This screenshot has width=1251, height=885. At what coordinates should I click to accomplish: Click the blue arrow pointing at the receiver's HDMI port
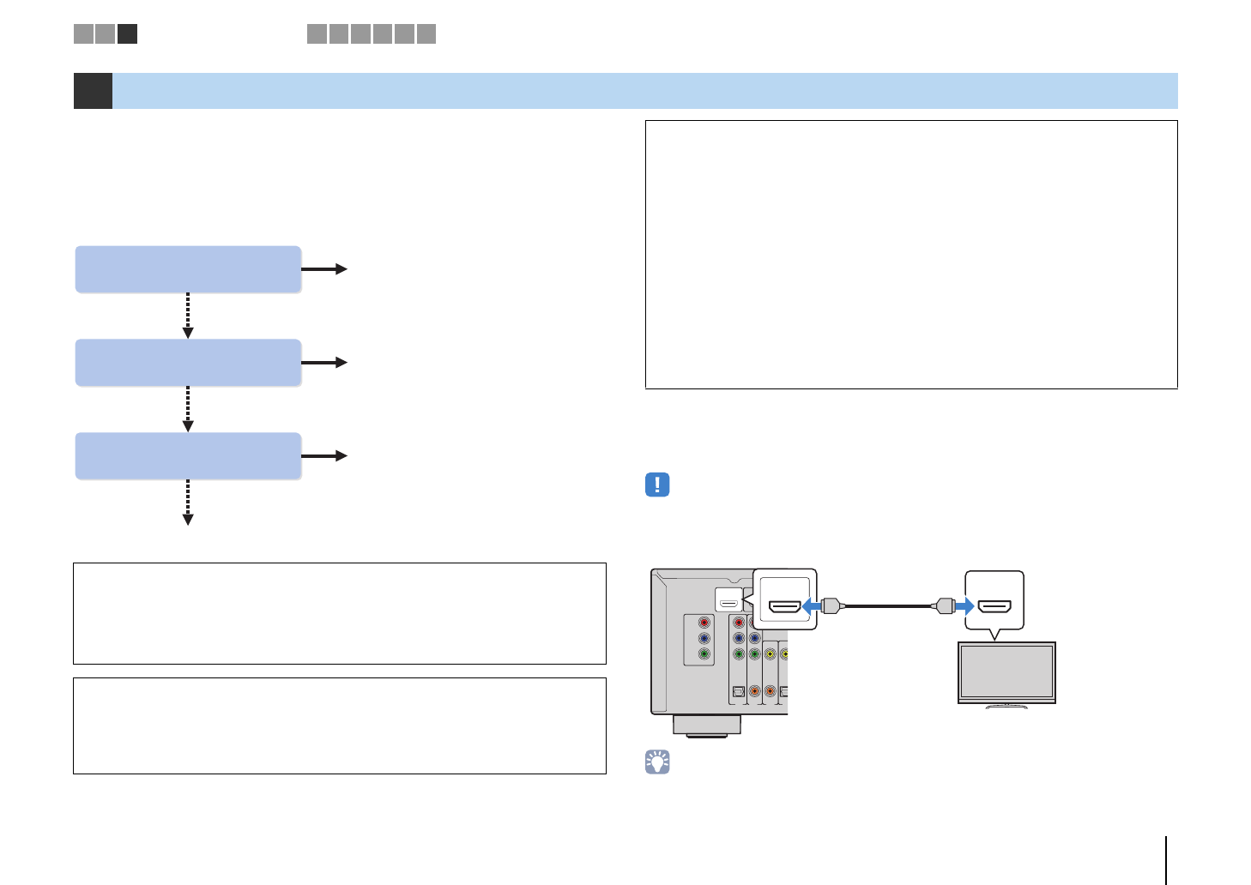coord(812,606)
